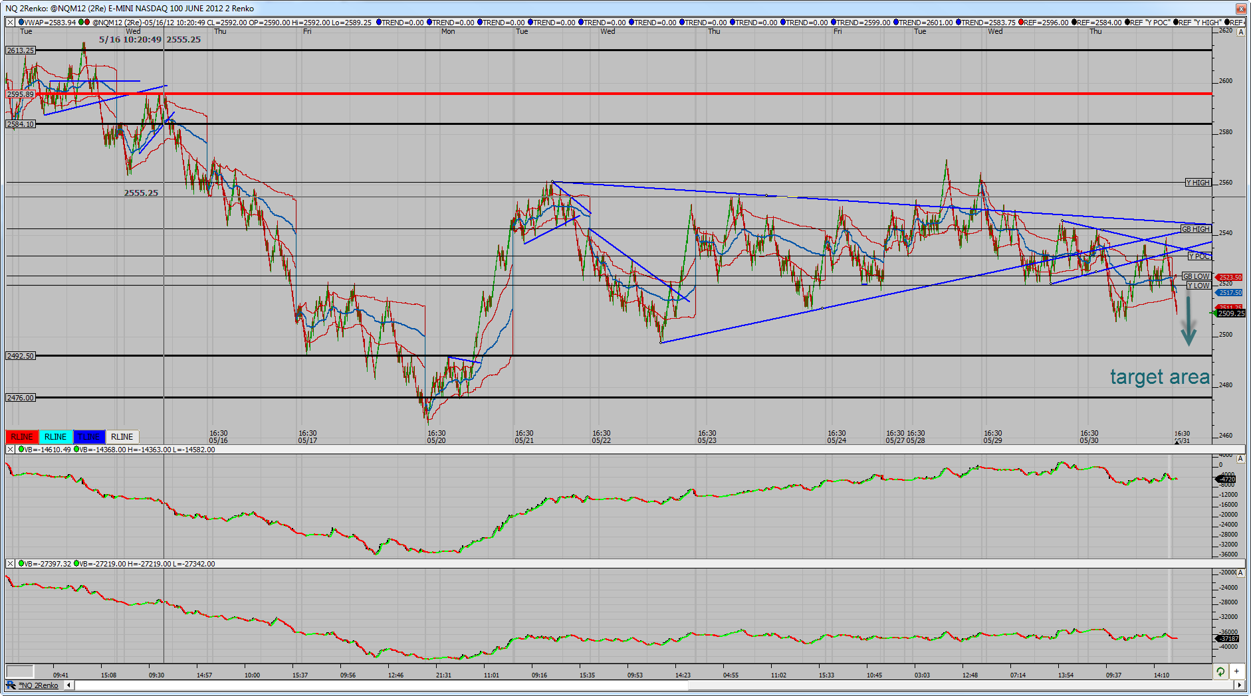
Task: Click the 'target area' text annotation
Action: [x=1160, y=377]
